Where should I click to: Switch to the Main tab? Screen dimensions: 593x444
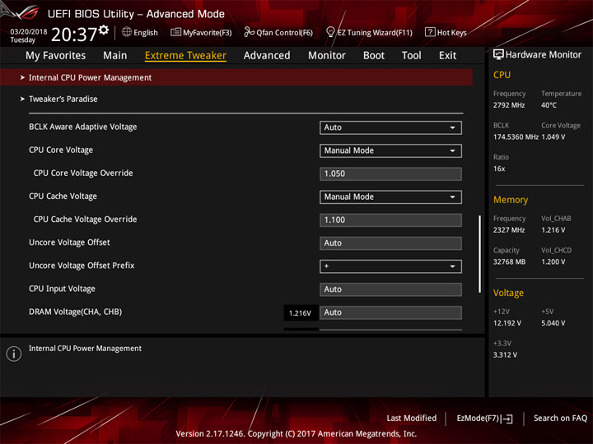pyautogui.click(x=115, y=56)
